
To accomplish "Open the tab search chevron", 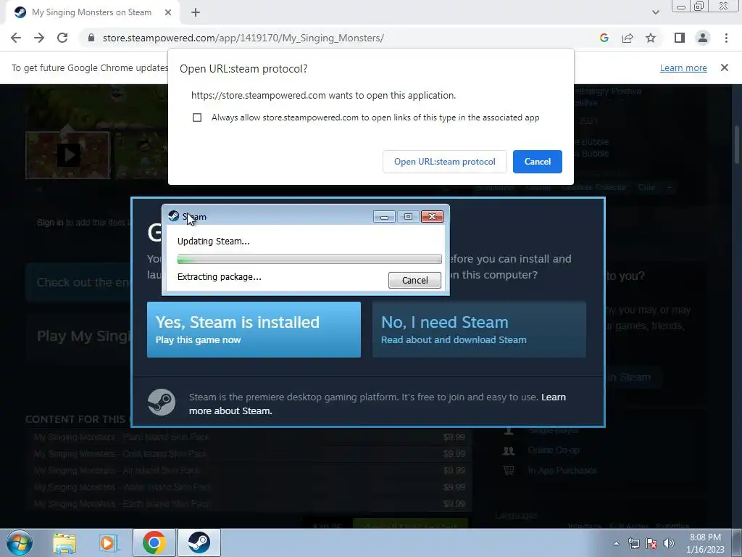I will 655,13.
